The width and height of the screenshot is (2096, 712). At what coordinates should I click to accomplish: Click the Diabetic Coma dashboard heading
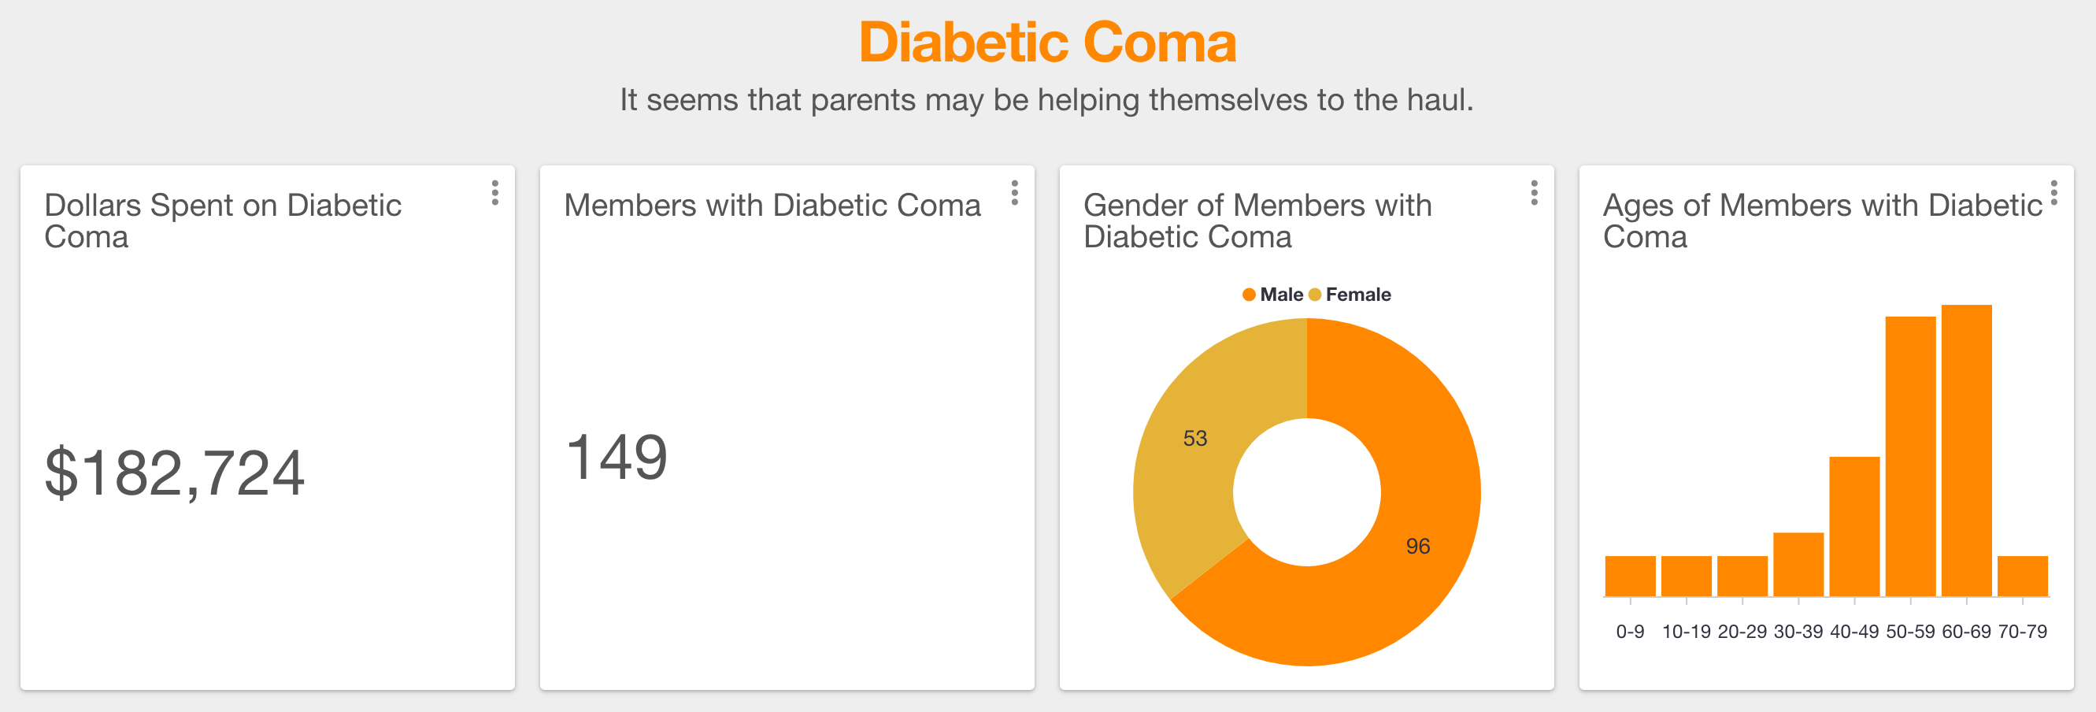click(x=1048, y=43)
